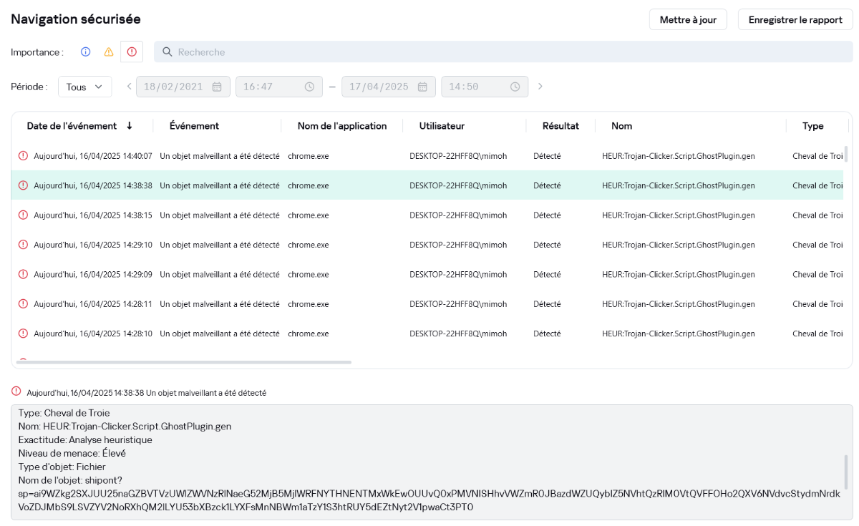Click 'Exactitude: Analyse heuristique' detail line
The image size is (859, 526).
[85, 439]
